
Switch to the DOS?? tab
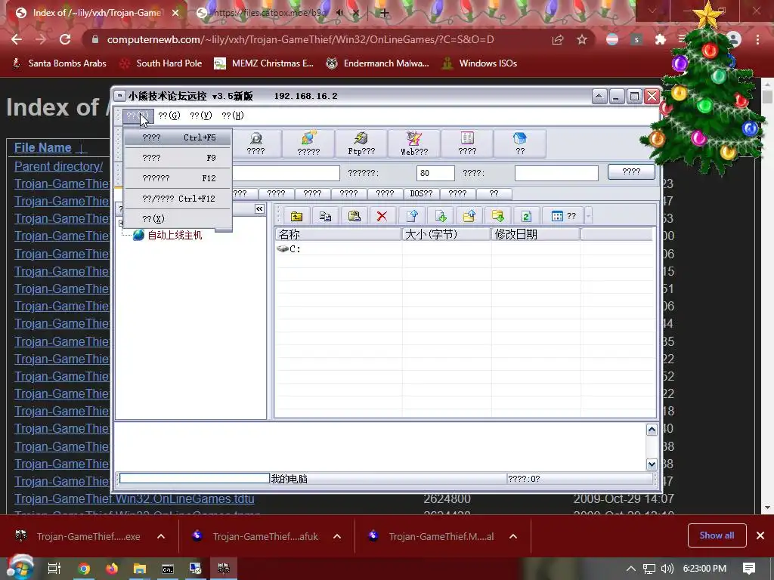click(x=421, y=193)
